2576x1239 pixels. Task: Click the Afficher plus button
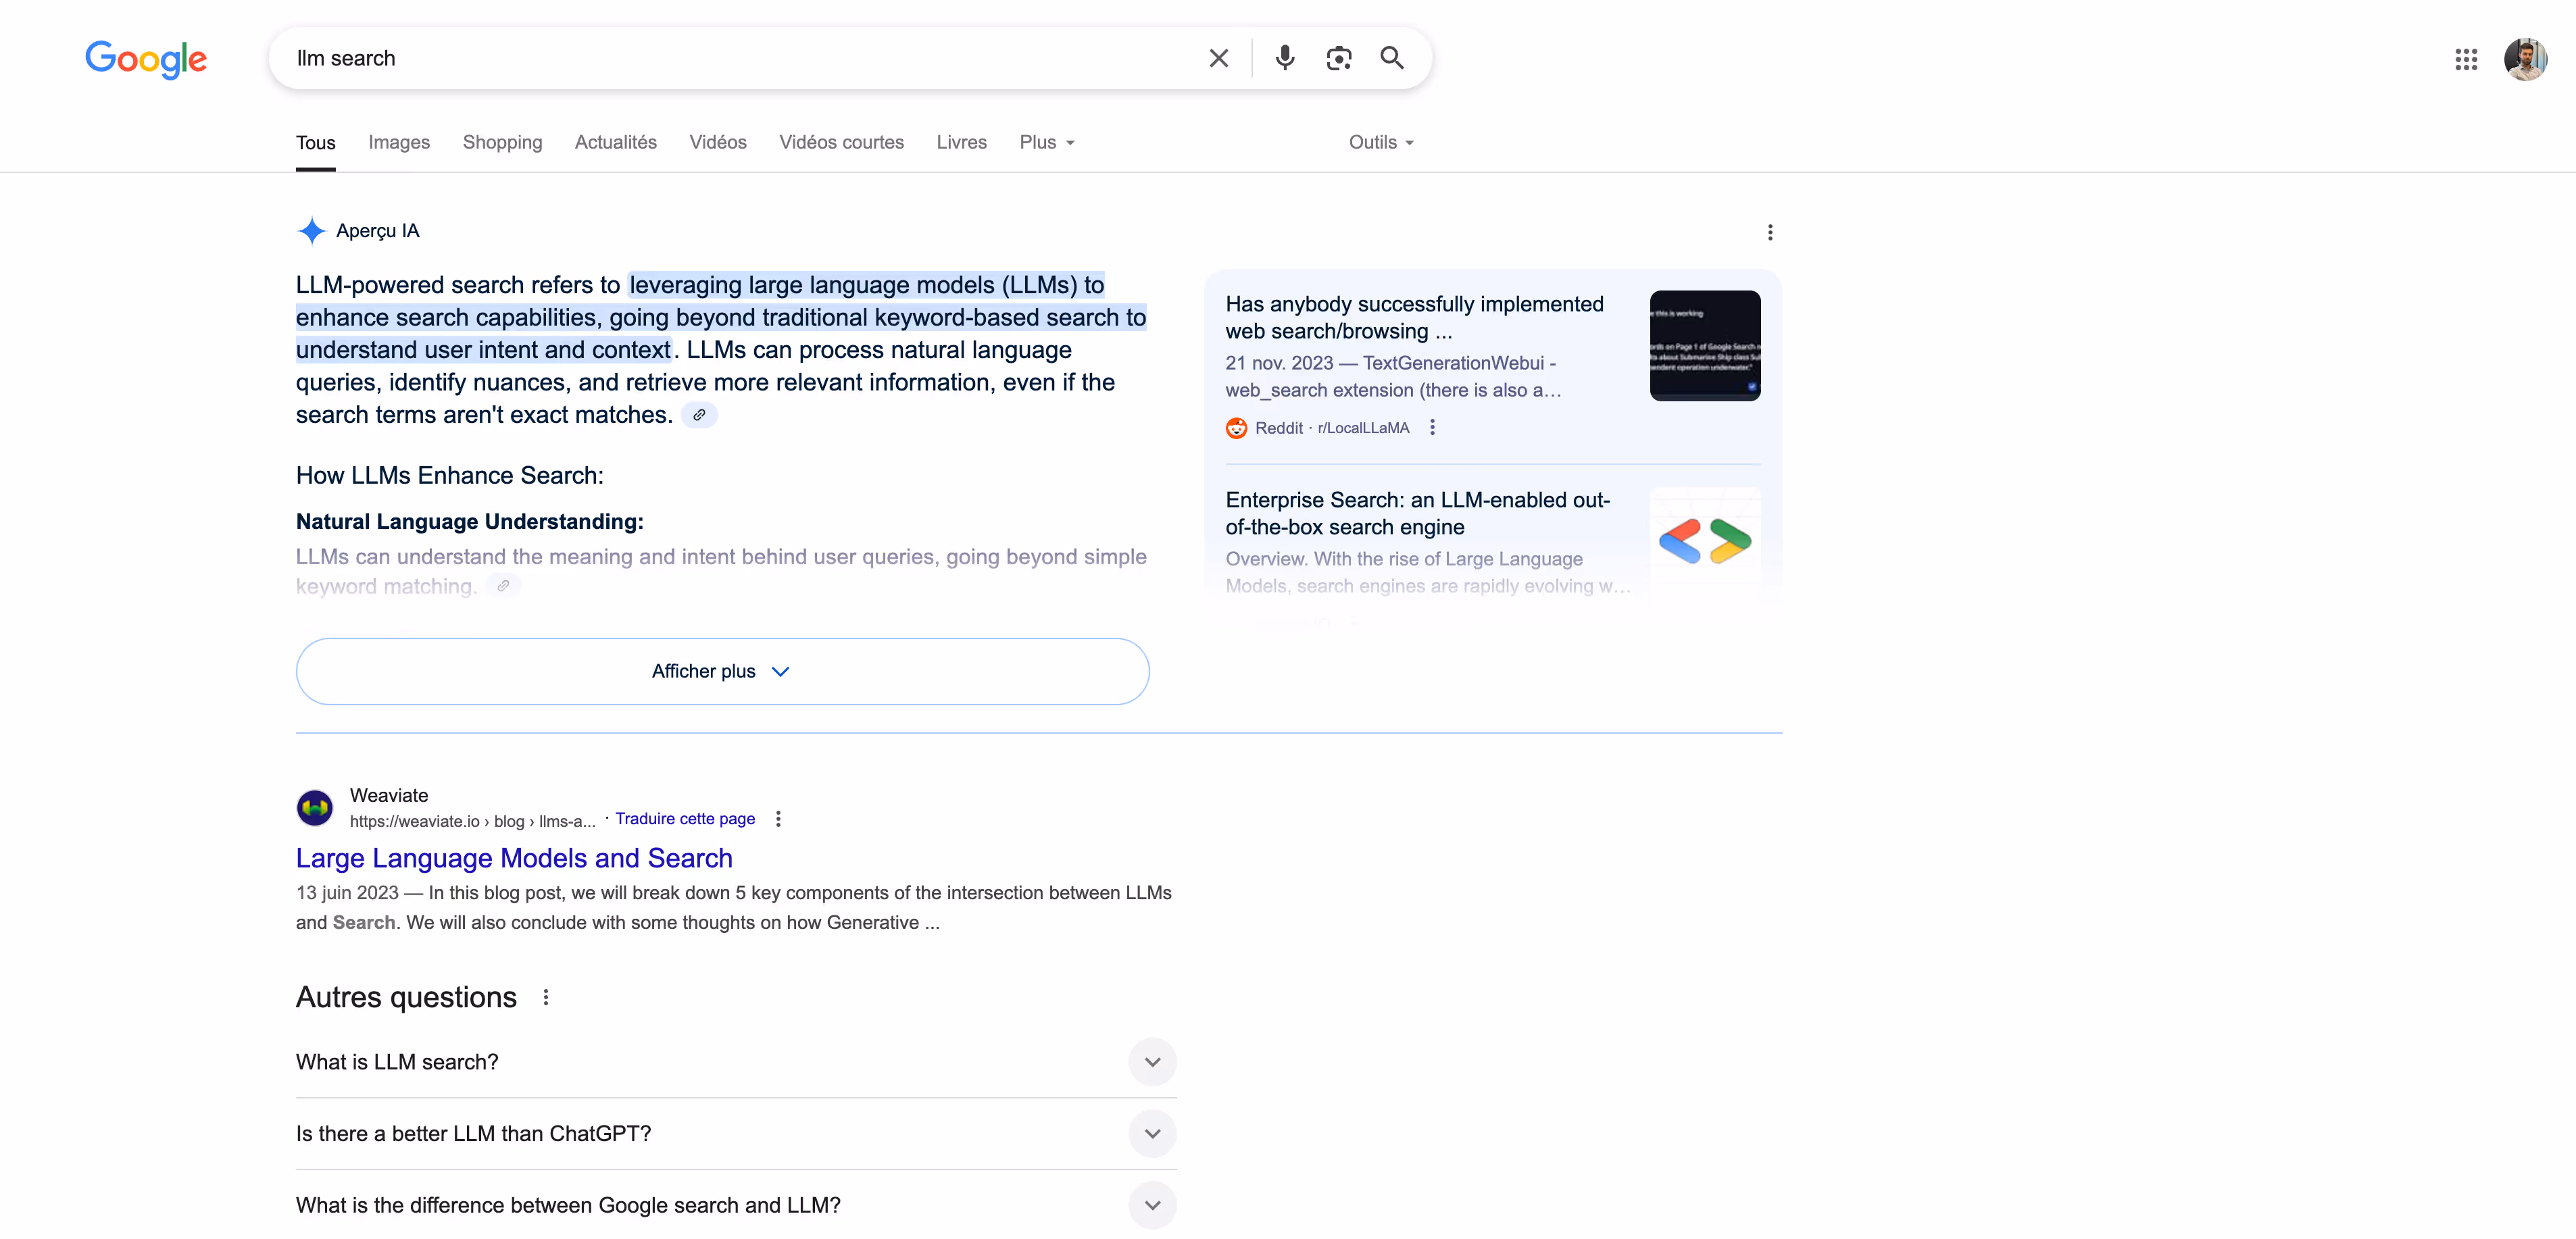(x=722, y=671)
